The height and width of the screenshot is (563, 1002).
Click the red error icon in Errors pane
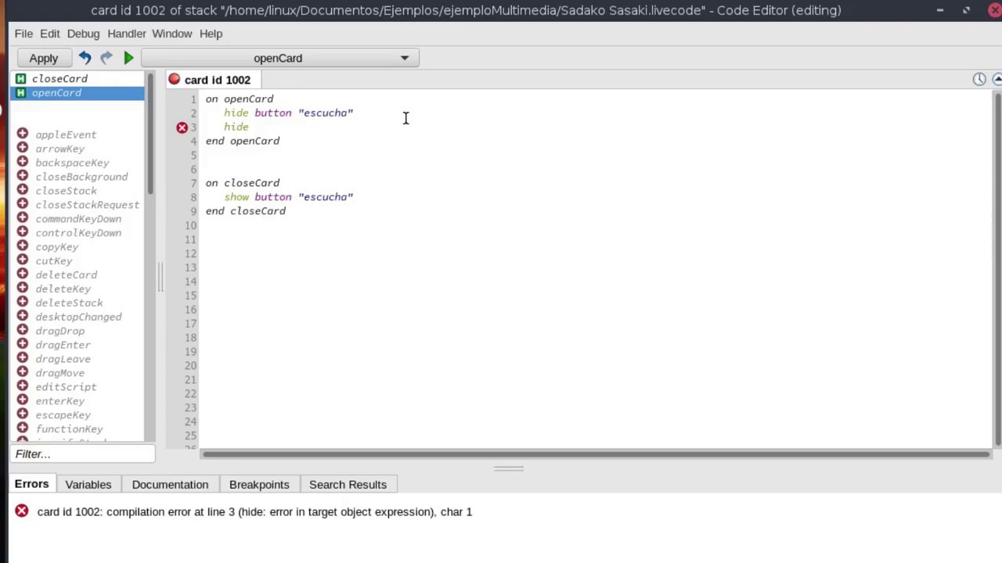coord(22,511)
